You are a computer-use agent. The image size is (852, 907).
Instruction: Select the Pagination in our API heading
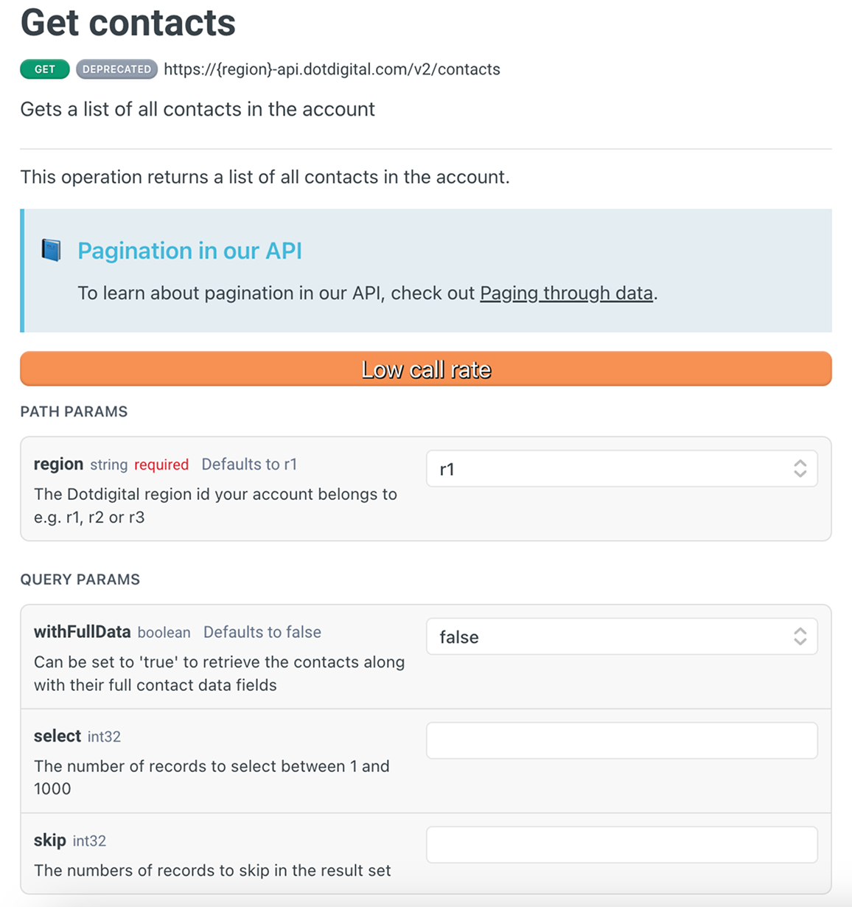pos(189,251)
